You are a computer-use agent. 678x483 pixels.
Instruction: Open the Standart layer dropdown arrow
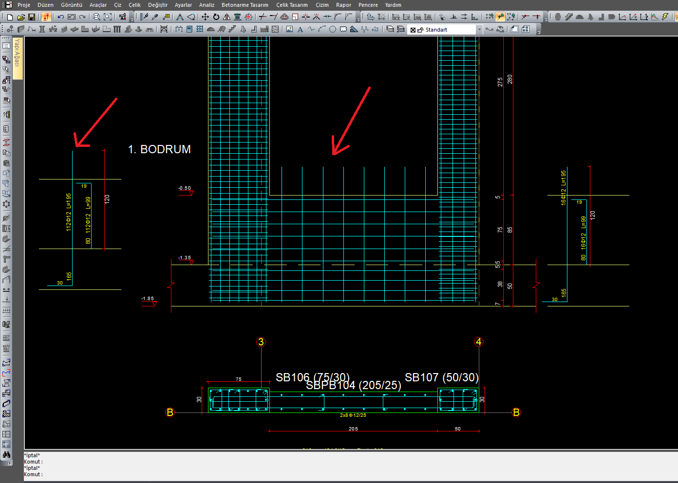(x=479, y=30)
